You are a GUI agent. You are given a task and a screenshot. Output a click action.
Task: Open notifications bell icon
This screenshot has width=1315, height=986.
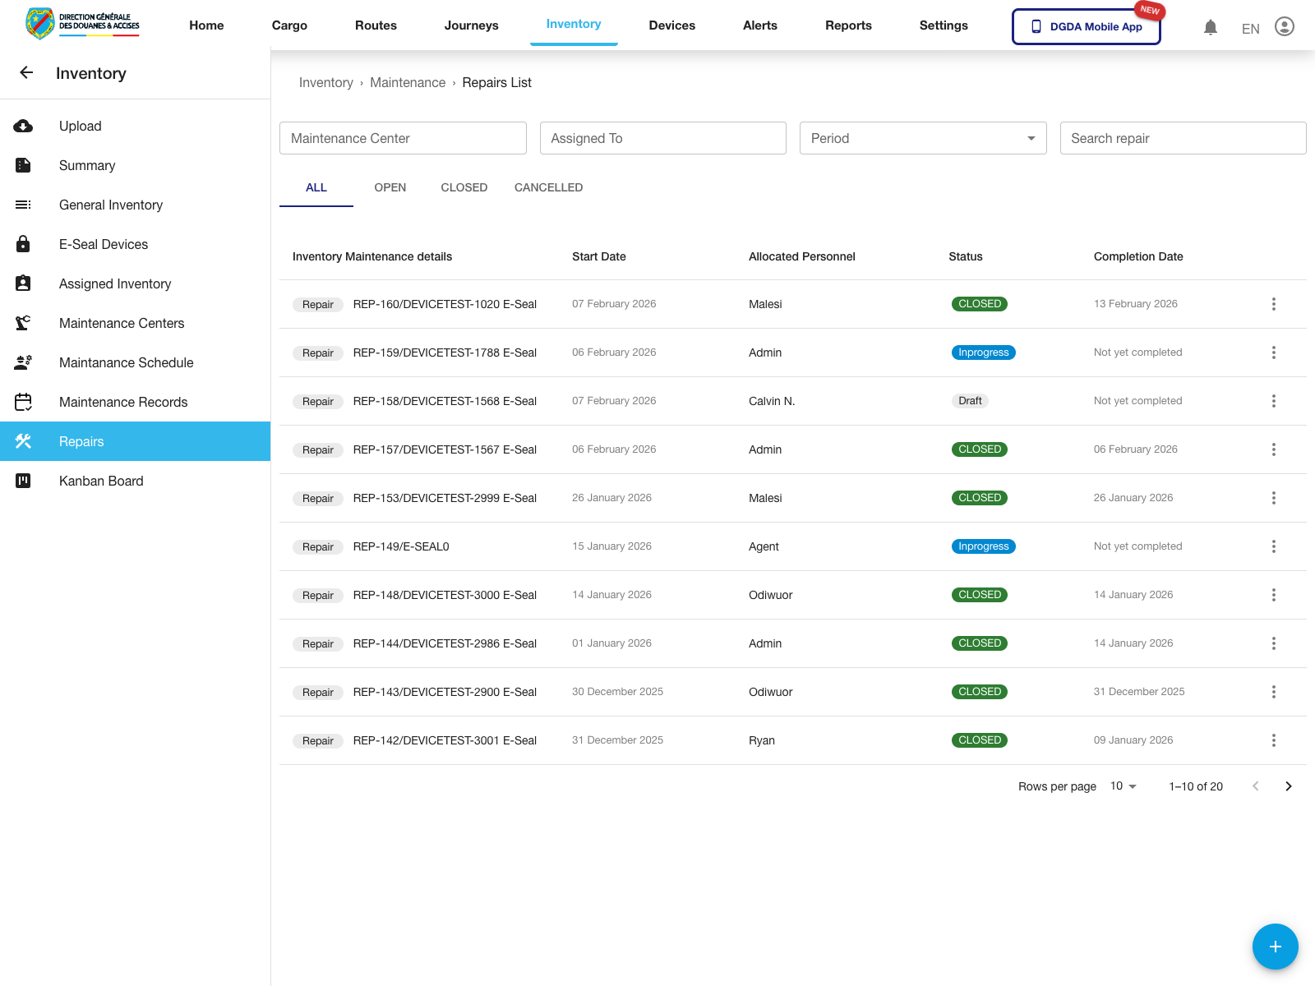[1210, 27]
